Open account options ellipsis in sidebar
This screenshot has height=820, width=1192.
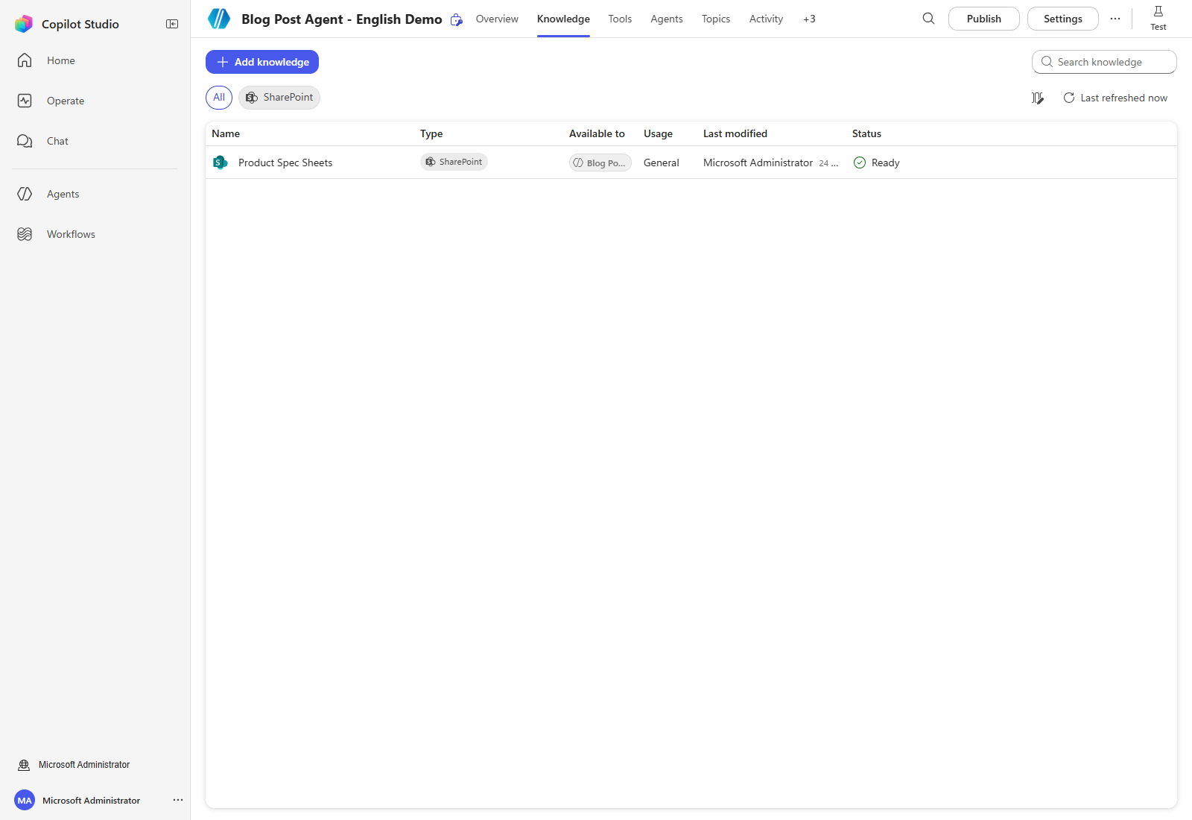[178, 800]
